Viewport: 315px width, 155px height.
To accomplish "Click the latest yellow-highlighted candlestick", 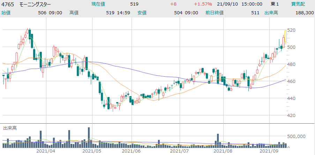I will point(286,37).
